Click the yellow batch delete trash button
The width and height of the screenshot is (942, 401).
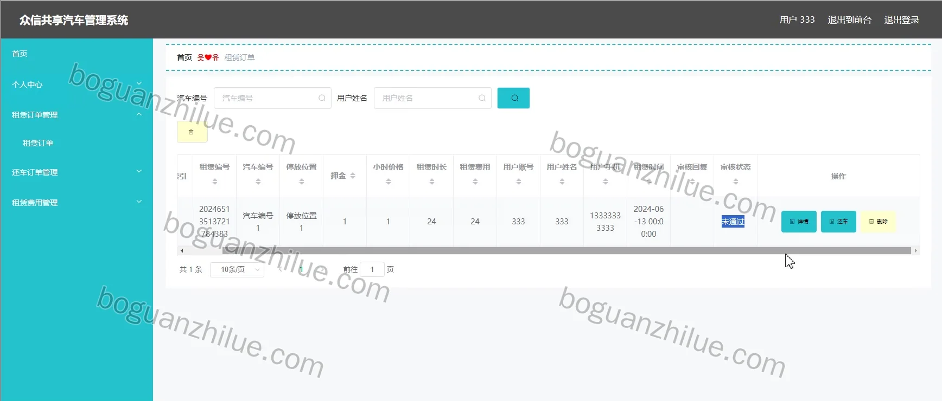click(192, 132)
